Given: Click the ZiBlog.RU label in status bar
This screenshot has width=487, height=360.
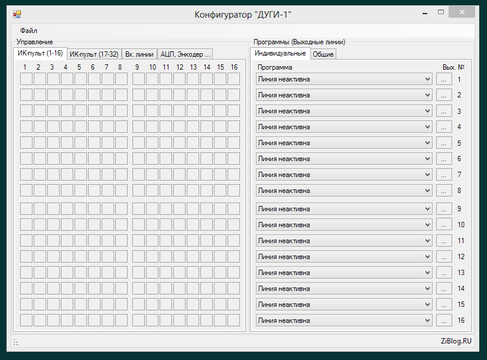Looking at the screenshot, I should click(456, 341).
